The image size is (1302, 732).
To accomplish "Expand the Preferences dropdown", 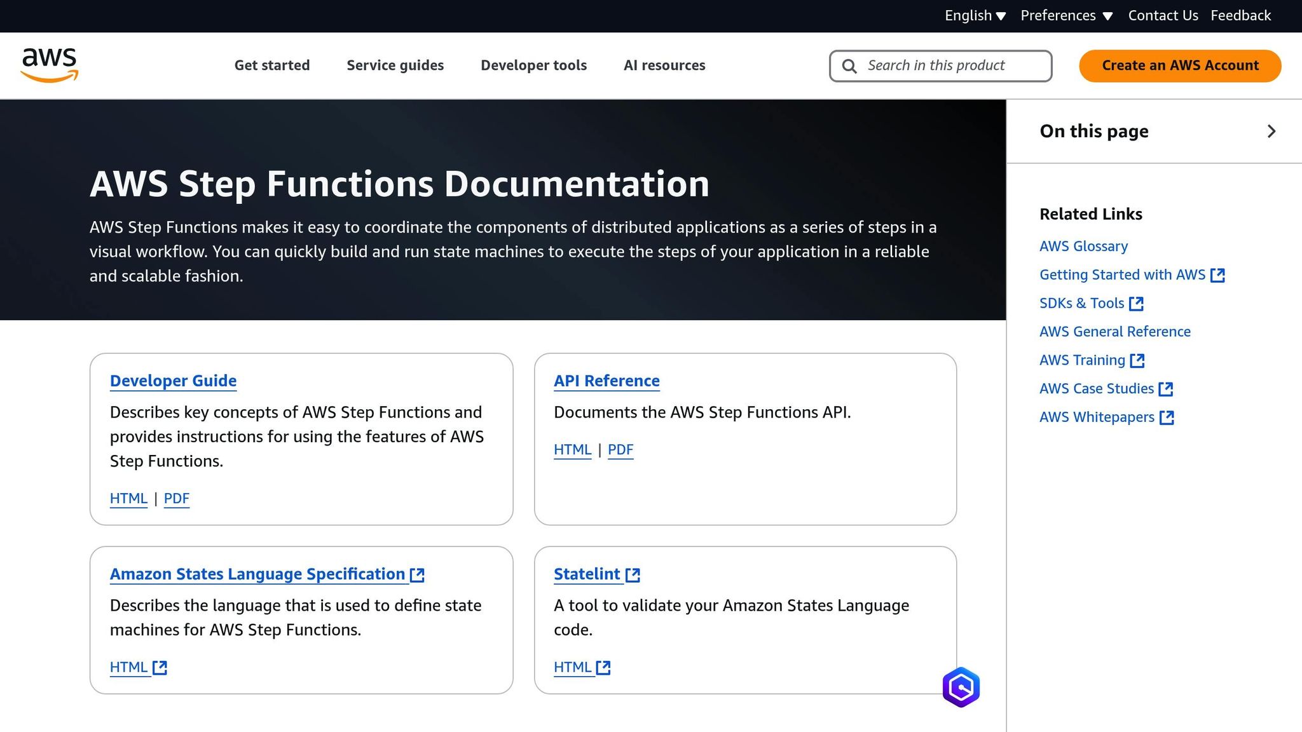I will 1066,15.
